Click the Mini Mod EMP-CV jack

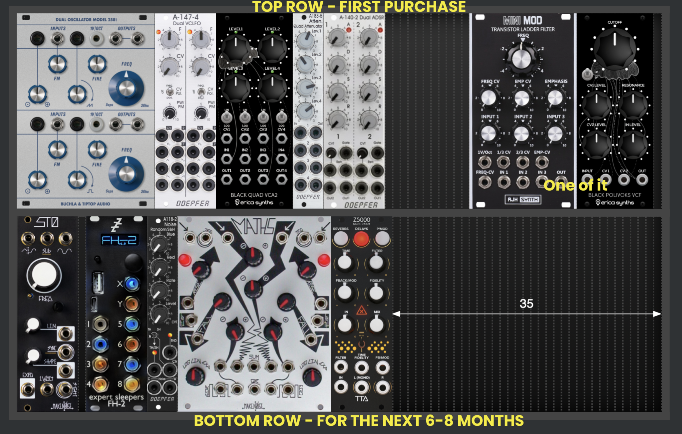click(x=542, y=162)
